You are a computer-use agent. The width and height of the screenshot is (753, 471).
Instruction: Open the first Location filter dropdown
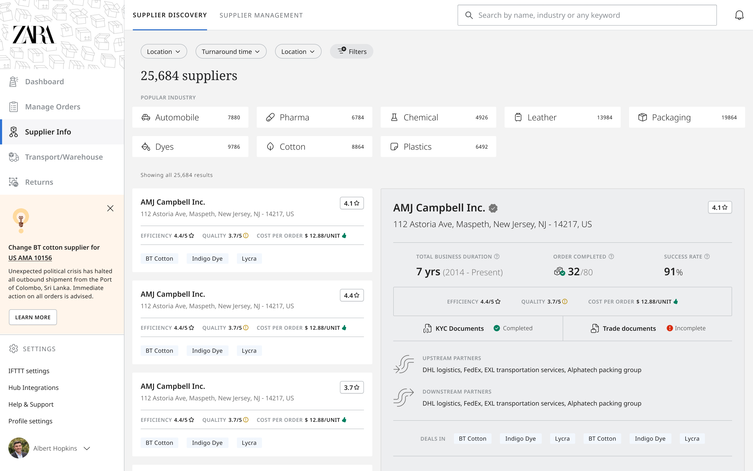[x=164, y=51]
